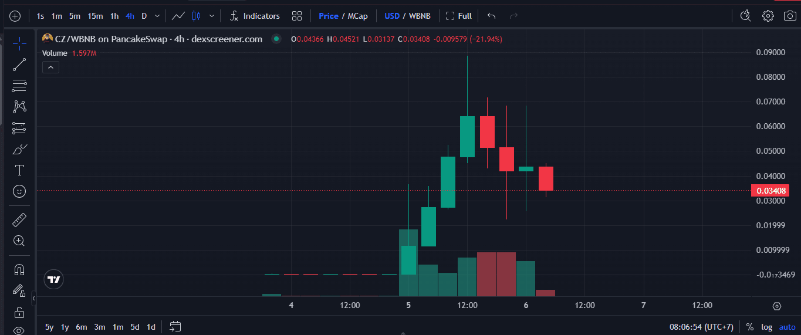801x335 pixels.
Task: Expand the chart style dropdown arrow
Action: pos(212,16)
